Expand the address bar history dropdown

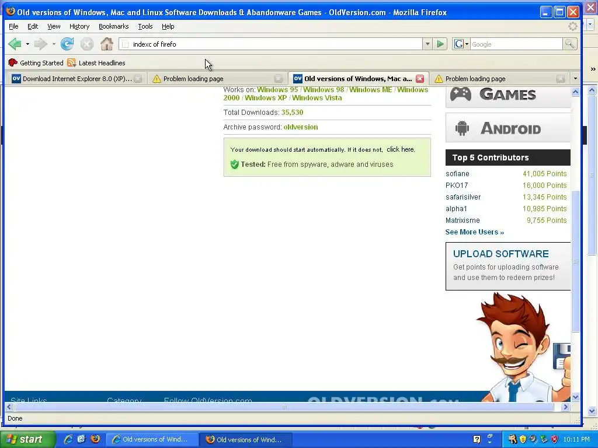tap(427, 44)
